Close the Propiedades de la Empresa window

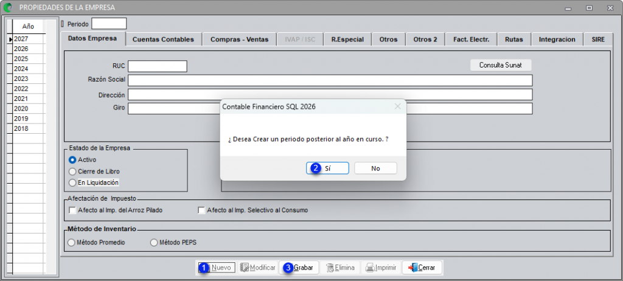coord(610,7)
